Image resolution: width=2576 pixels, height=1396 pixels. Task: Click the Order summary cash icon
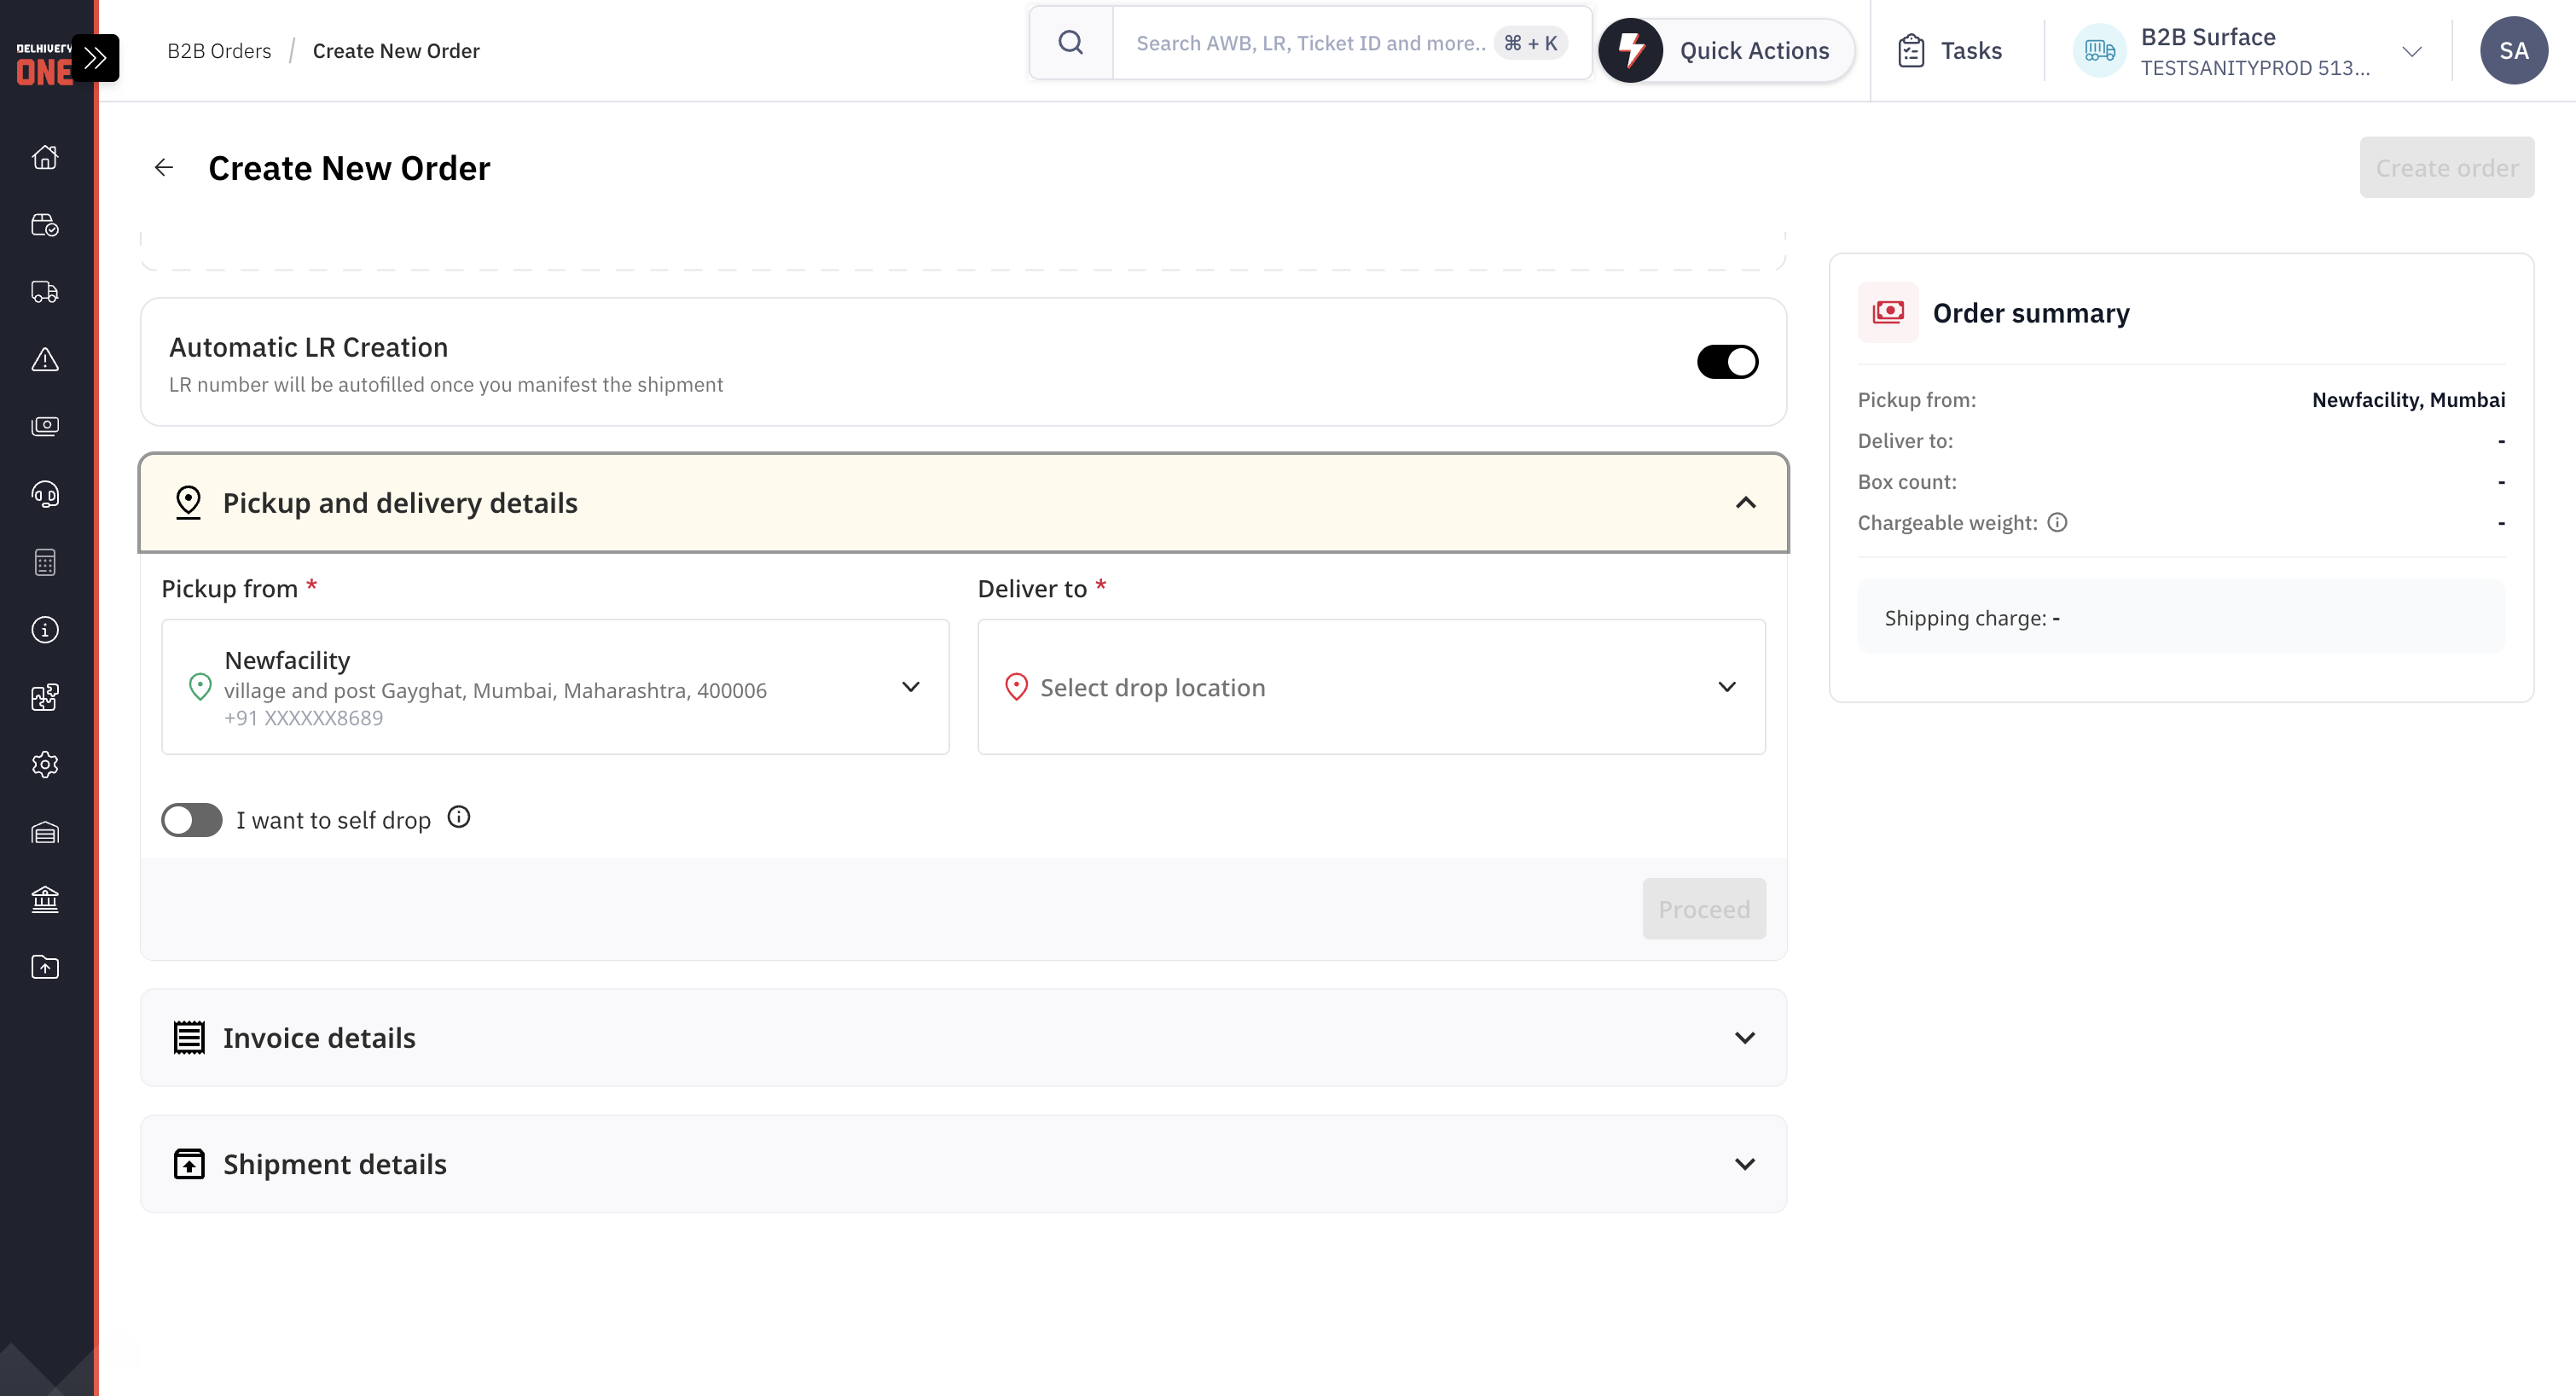coord(1888,312)
